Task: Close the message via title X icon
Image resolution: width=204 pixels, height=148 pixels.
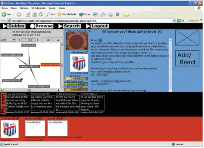Action: pos(160,32)
